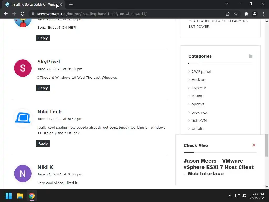
Task: Click the page vertical scrollbar thumb
Action: click(267, 145)
